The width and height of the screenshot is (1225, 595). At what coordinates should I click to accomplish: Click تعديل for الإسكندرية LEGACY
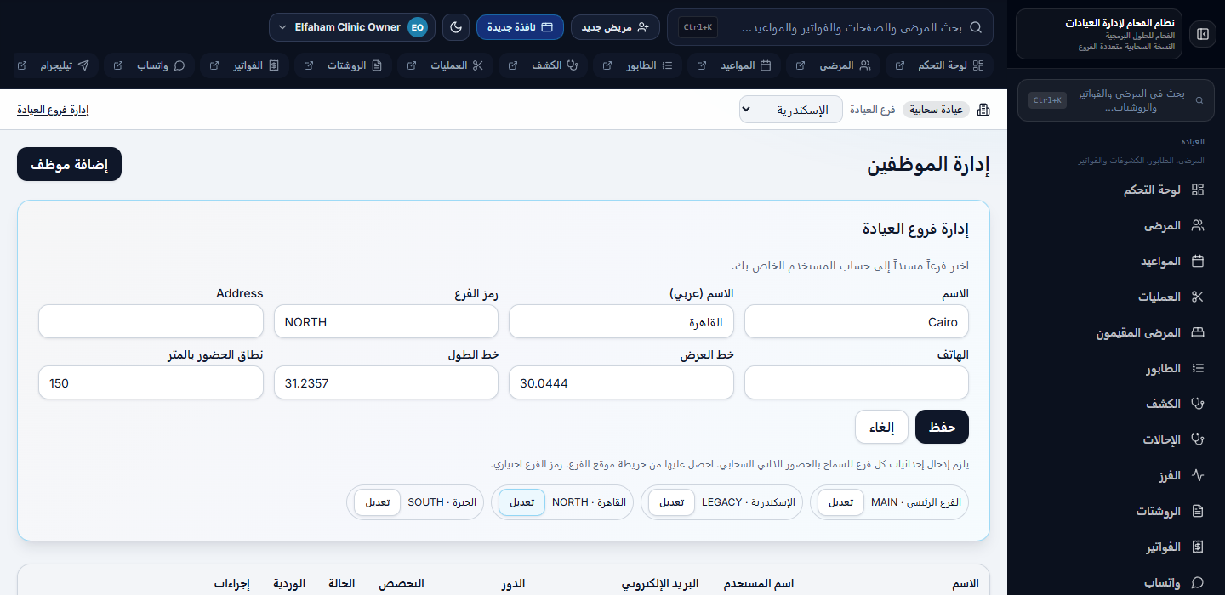click(x=671, y=502)
